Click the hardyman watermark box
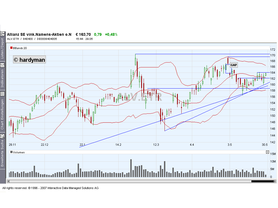 (x=29, y=60)
